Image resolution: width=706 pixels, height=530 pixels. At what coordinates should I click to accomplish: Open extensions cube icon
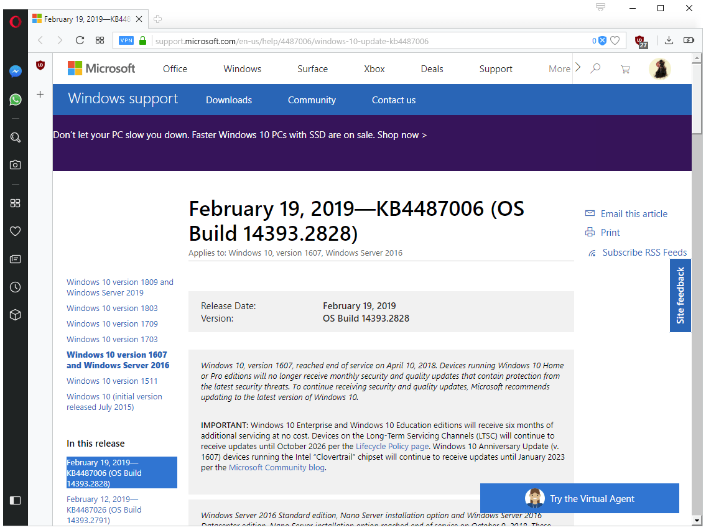click(x=16, y=315)
